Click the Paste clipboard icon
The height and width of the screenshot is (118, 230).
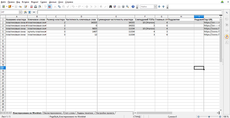pos(64,7)
